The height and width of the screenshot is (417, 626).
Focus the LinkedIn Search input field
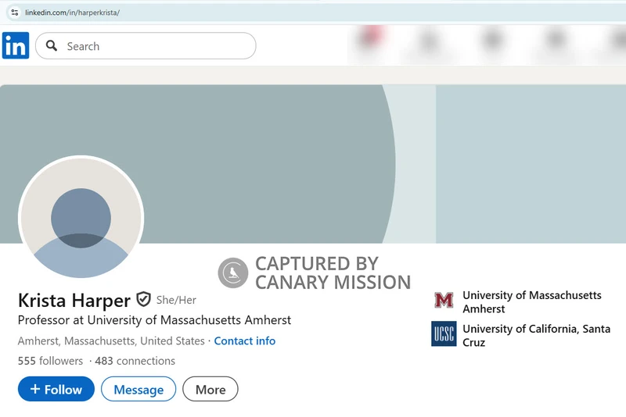click(146, 46)
